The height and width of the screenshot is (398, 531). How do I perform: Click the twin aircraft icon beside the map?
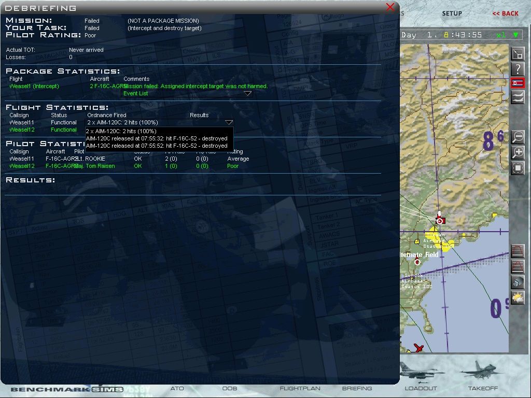pos(518,98)
